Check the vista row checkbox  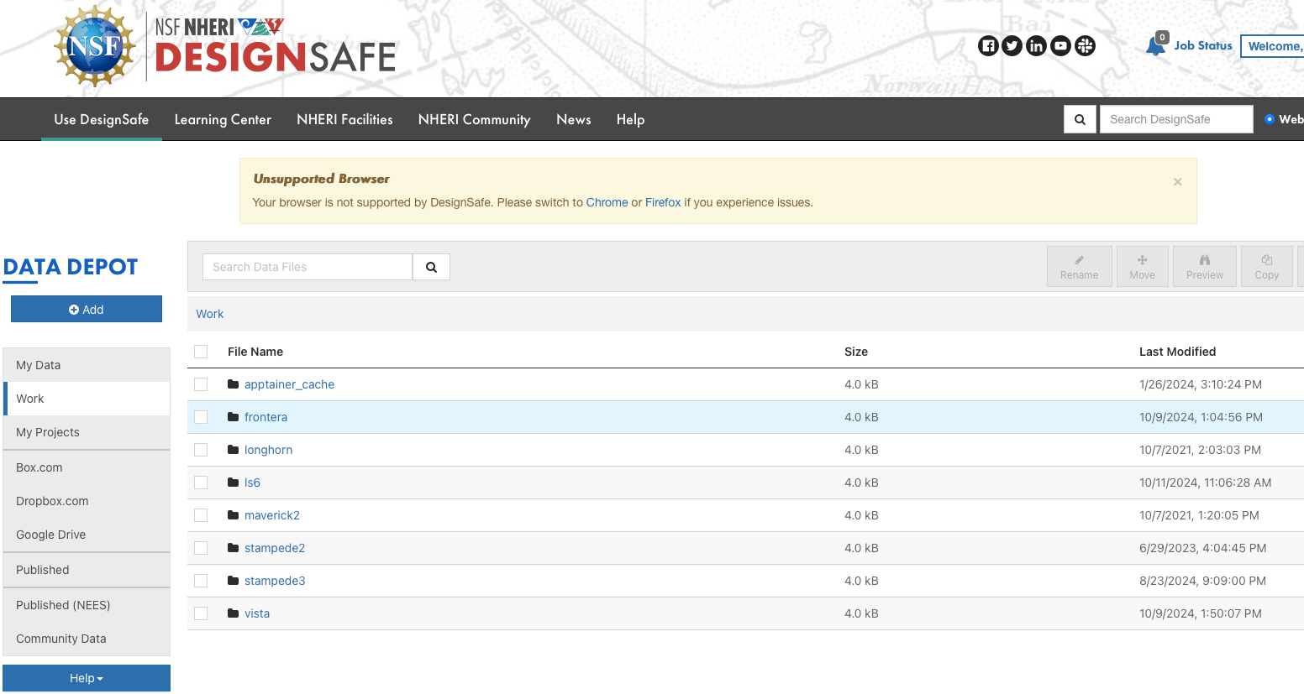point(201,613)
